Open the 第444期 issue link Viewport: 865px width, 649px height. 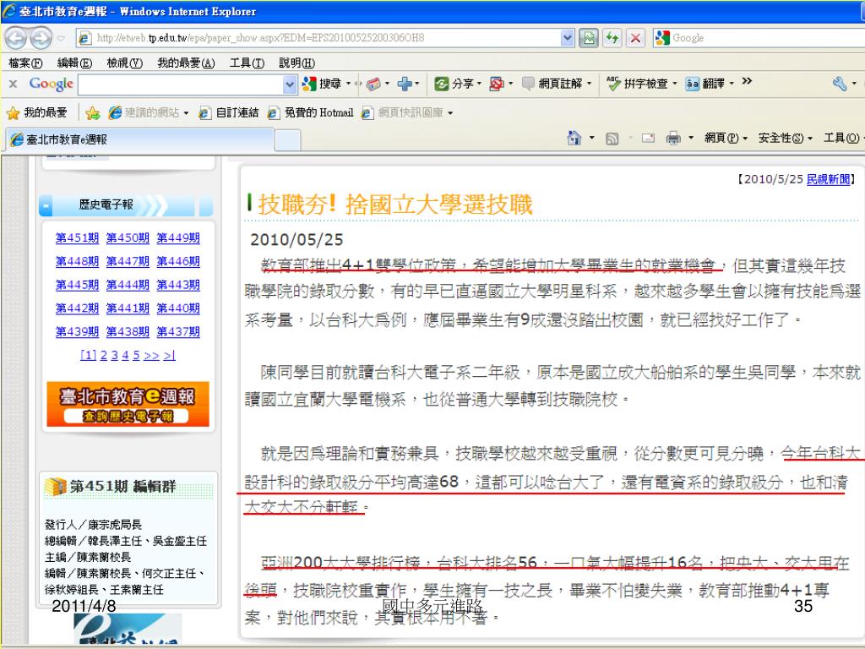pos(128,285)
